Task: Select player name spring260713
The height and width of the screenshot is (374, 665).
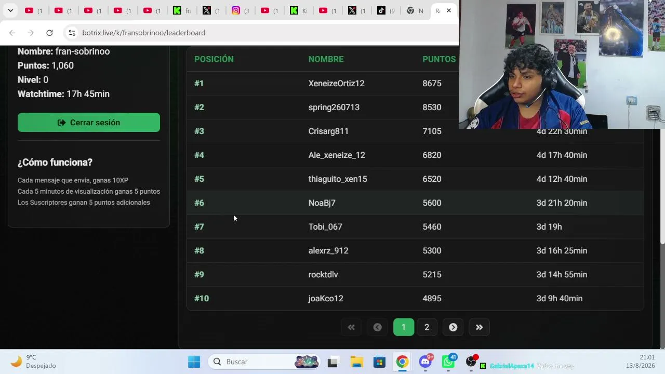Action: 334,107
